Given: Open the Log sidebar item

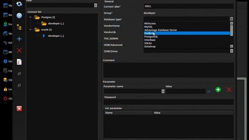Looking at the screenshot, I should pyautogui.click(x=7, y=71).
